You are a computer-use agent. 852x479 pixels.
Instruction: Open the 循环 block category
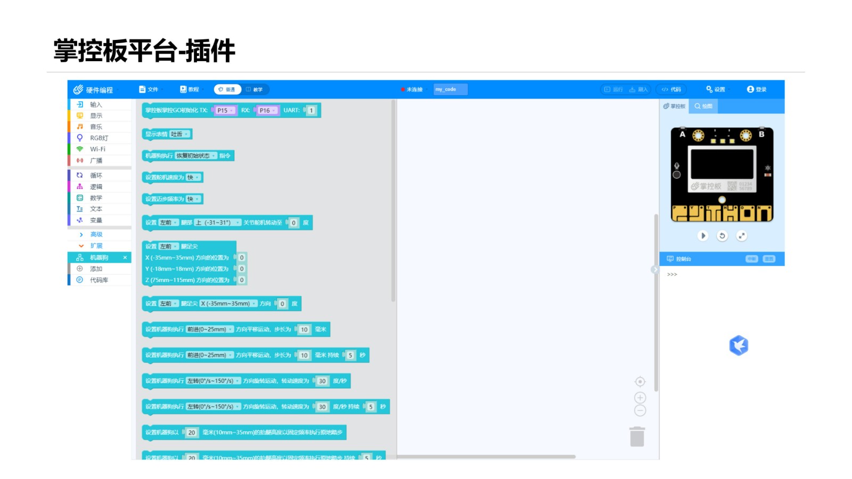point(100,175)
